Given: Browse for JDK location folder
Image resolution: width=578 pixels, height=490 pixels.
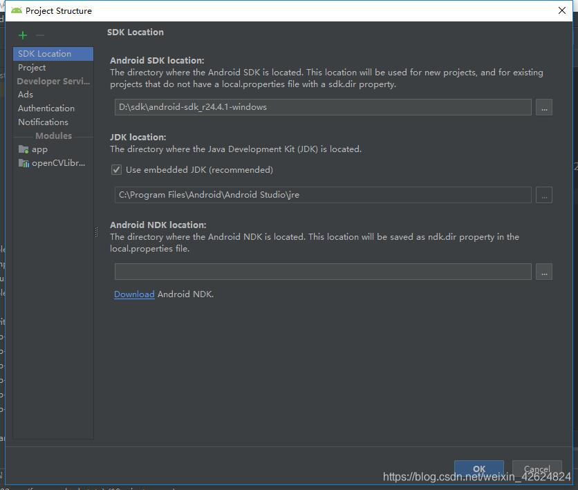Looking at the screenshot, I should [543, 195].
